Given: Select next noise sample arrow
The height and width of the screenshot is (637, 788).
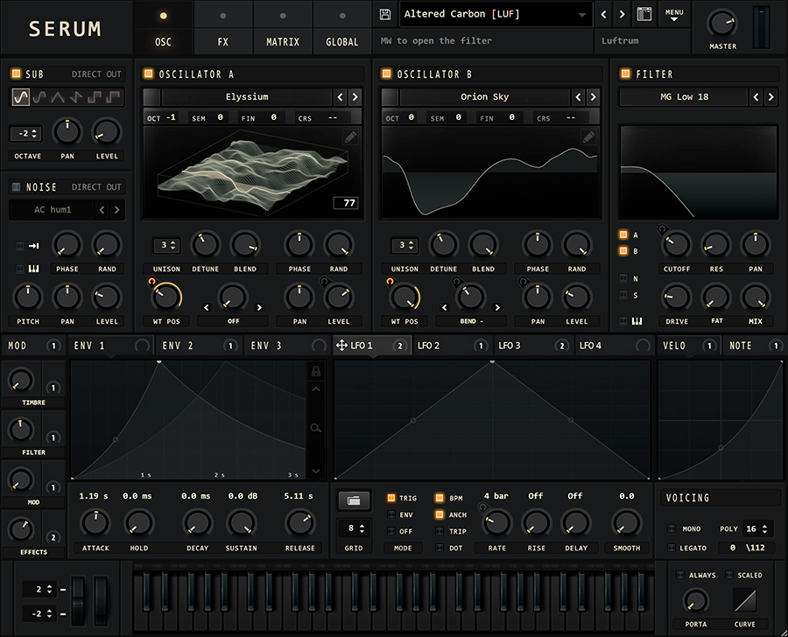Looking at the screenshot, I should coord(117,210).
